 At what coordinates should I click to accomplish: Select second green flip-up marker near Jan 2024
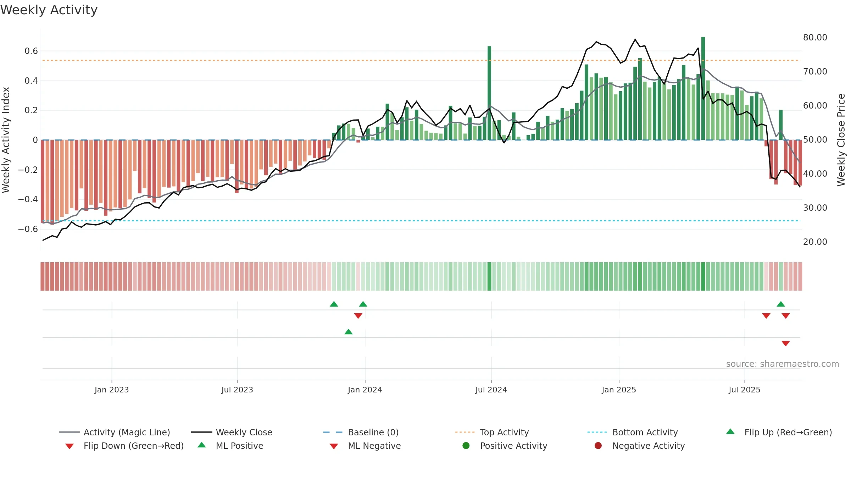[363, 304]
